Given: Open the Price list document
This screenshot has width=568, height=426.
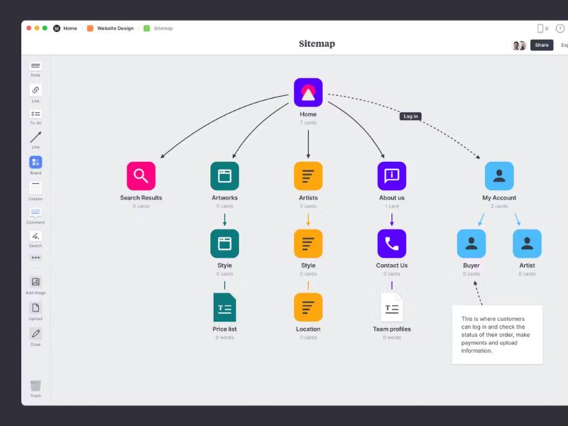Looking at the screenshot, I should click(224, 307).
